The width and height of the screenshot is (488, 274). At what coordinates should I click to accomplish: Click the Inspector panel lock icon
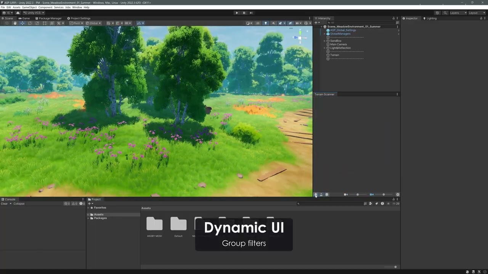(481, 18)
